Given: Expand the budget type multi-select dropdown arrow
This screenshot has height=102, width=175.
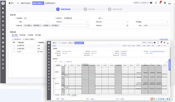Looking at the screenshot, I should [x=88, y=26].
